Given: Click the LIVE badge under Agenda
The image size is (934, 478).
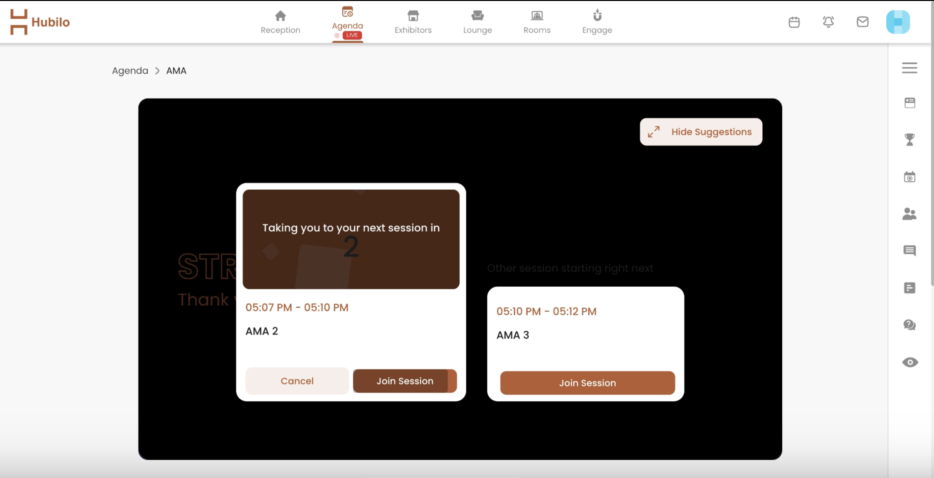Looking at the screenshot, I should coord(352,35).
